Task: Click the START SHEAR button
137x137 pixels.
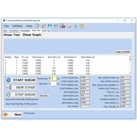Action: click(x=21, y=80)
